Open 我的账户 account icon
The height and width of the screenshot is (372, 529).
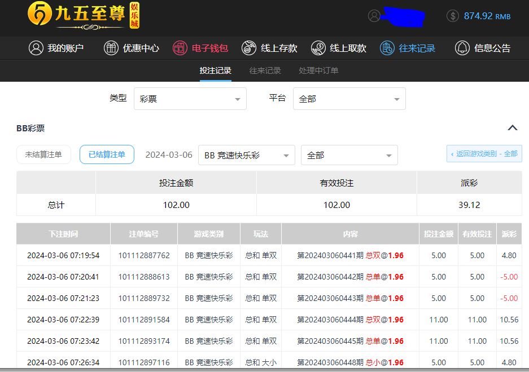(x=36, y=48)
